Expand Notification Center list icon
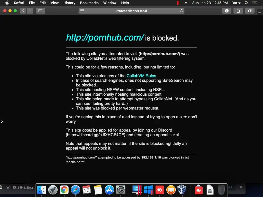 click(255, 3)
